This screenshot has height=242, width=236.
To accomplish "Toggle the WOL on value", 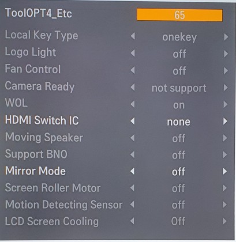I will [179, 105].
